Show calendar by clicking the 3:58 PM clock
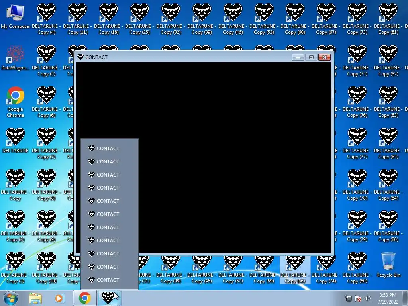The height and width of the screenshot is (306, 408). (x=388, y=298)
